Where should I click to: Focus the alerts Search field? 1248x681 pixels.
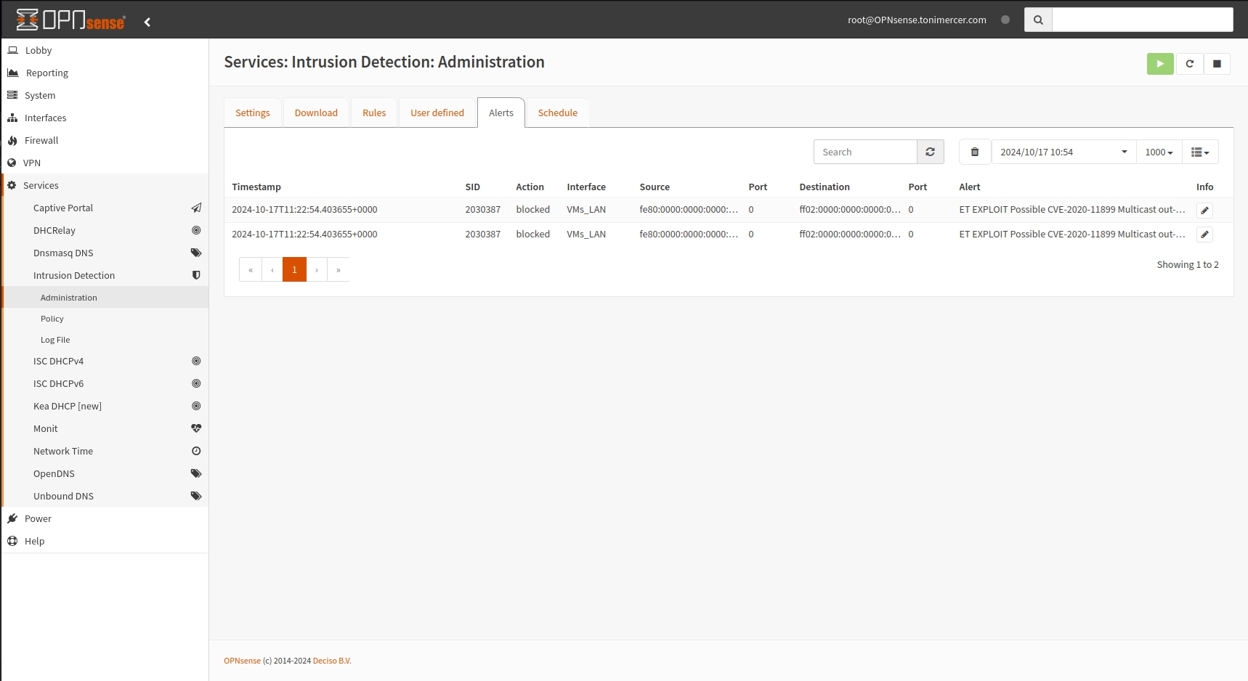865,152
